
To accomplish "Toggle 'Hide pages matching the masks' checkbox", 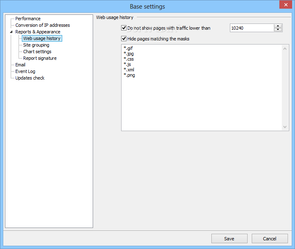I will 124,39.
